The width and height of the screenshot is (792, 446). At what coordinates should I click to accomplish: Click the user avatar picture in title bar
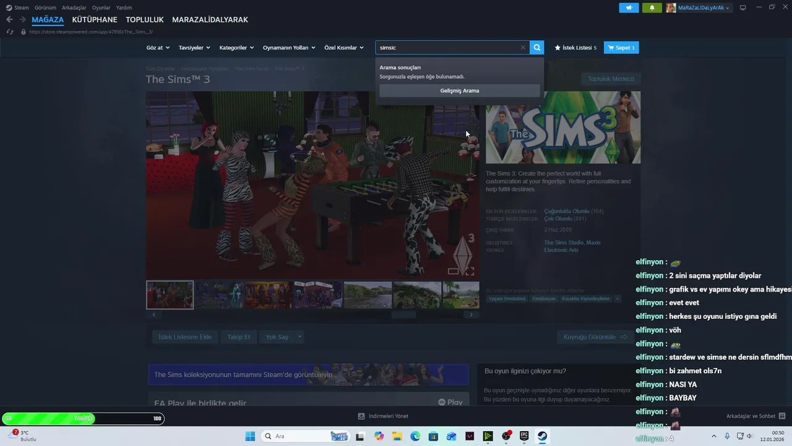pos(671,8)
